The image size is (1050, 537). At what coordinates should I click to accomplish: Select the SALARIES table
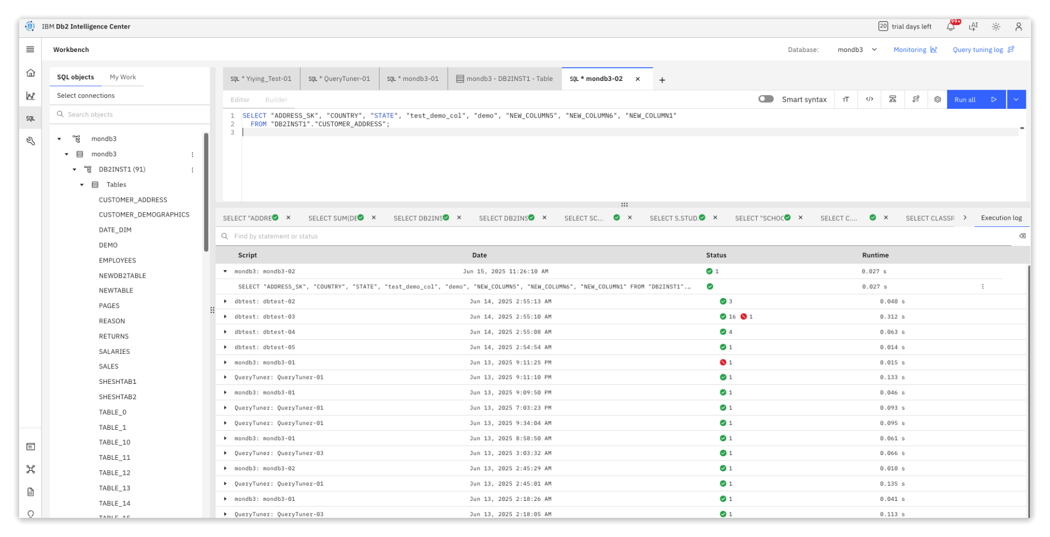(114, 352)
